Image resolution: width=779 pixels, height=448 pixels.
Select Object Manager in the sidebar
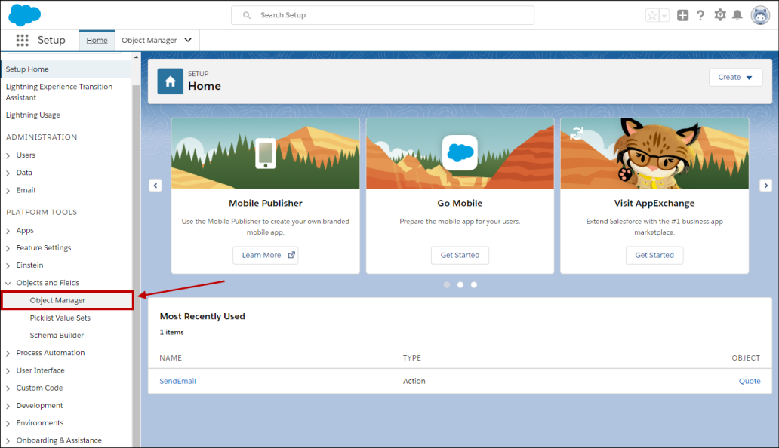[x=57, y=300]
